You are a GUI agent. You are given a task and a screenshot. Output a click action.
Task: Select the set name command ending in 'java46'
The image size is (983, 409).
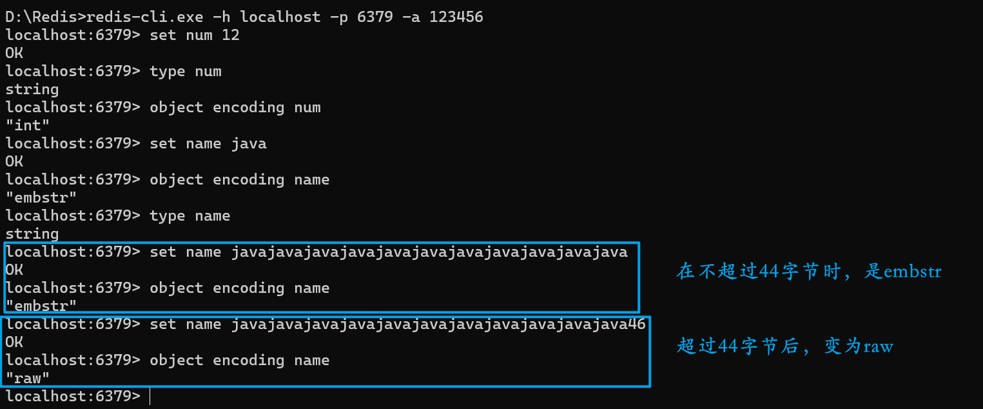tap(326, 324)
